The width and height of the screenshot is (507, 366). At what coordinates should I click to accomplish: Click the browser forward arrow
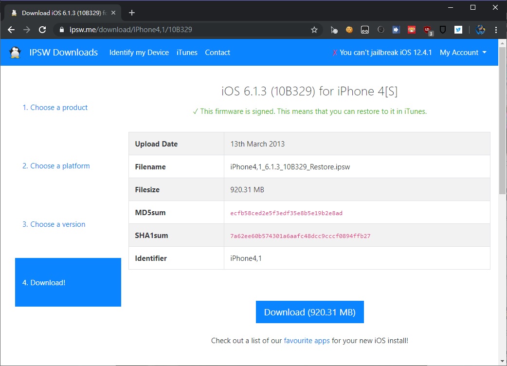tap(26, 30)
